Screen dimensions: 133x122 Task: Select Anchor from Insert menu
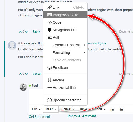65,80
